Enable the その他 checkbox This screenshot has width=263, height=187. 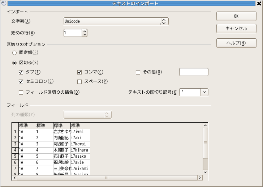pos(138,72)
